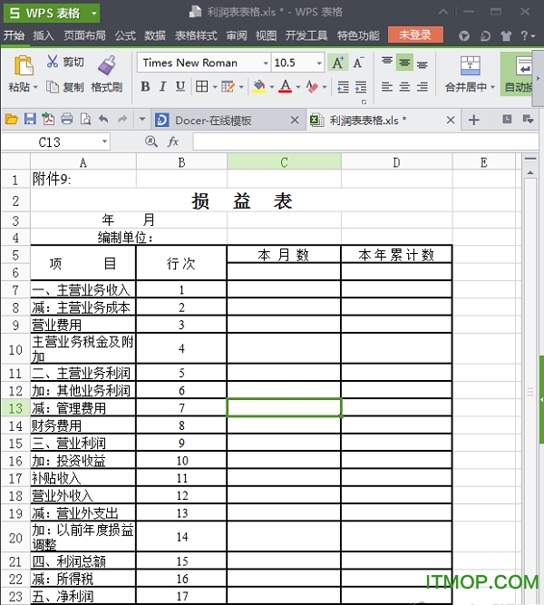This screenshot has width=544, height=605.
Task: Click the zoom magnifier next to fx
Action: [x=151, y=141]
